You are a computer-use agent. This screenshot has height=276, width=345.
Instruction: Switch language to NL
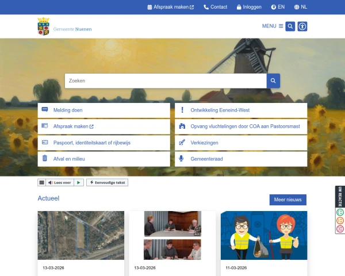click(300, 7)
